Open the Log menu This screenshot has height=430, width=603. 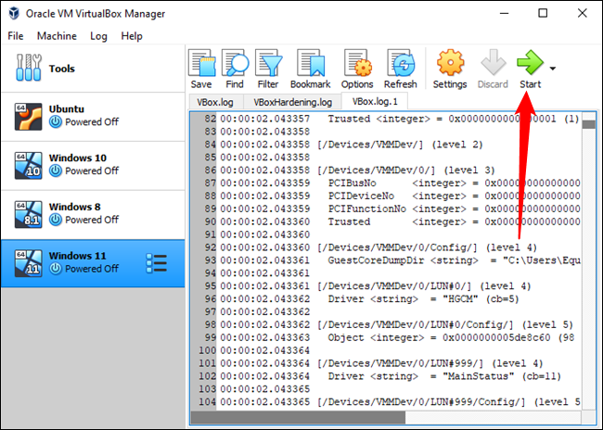click(x=98, y=36)
